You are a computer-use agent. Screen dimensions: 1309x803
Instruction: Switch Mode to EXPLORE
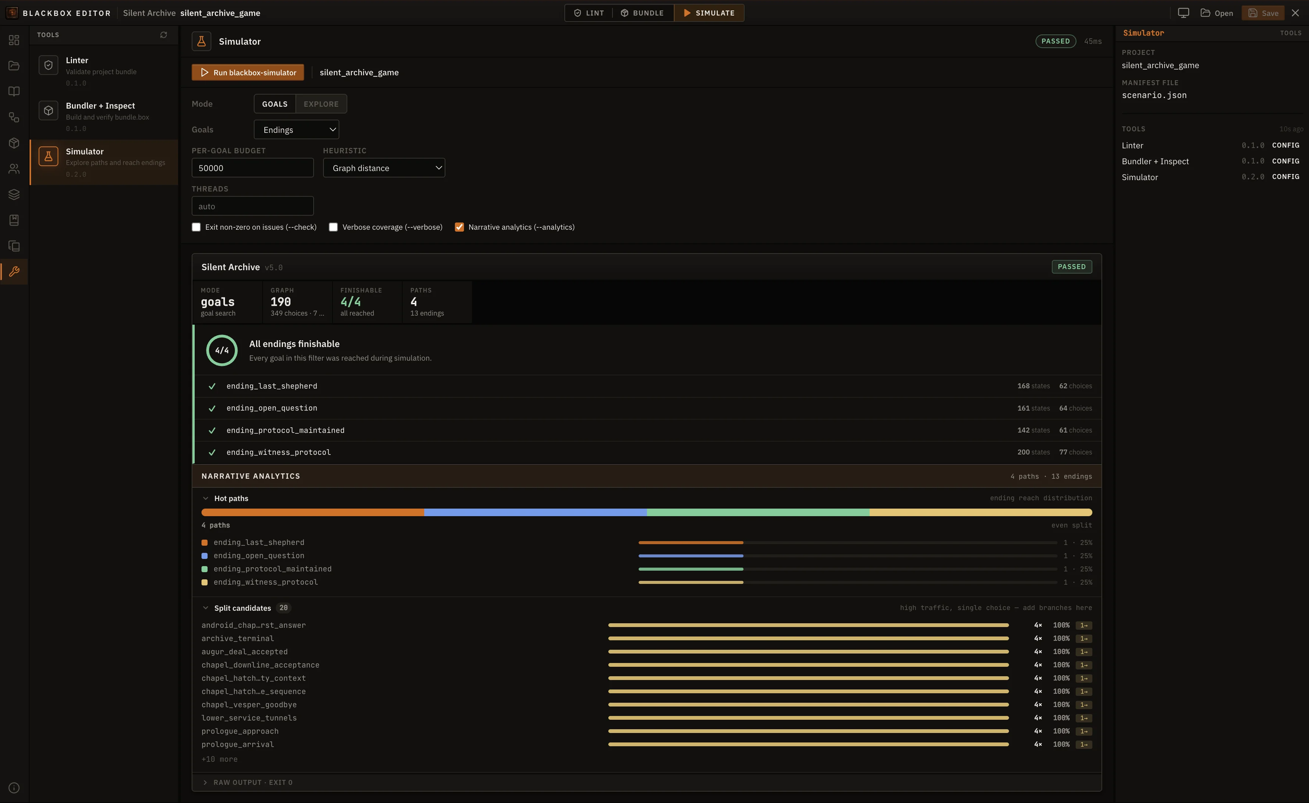click(321, 104)
